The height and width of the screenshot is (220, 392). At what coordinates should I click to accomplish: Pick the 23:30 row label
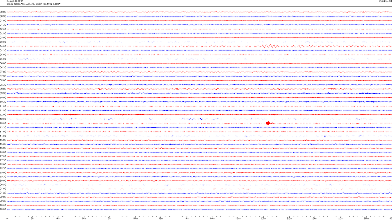pos(3,209)
